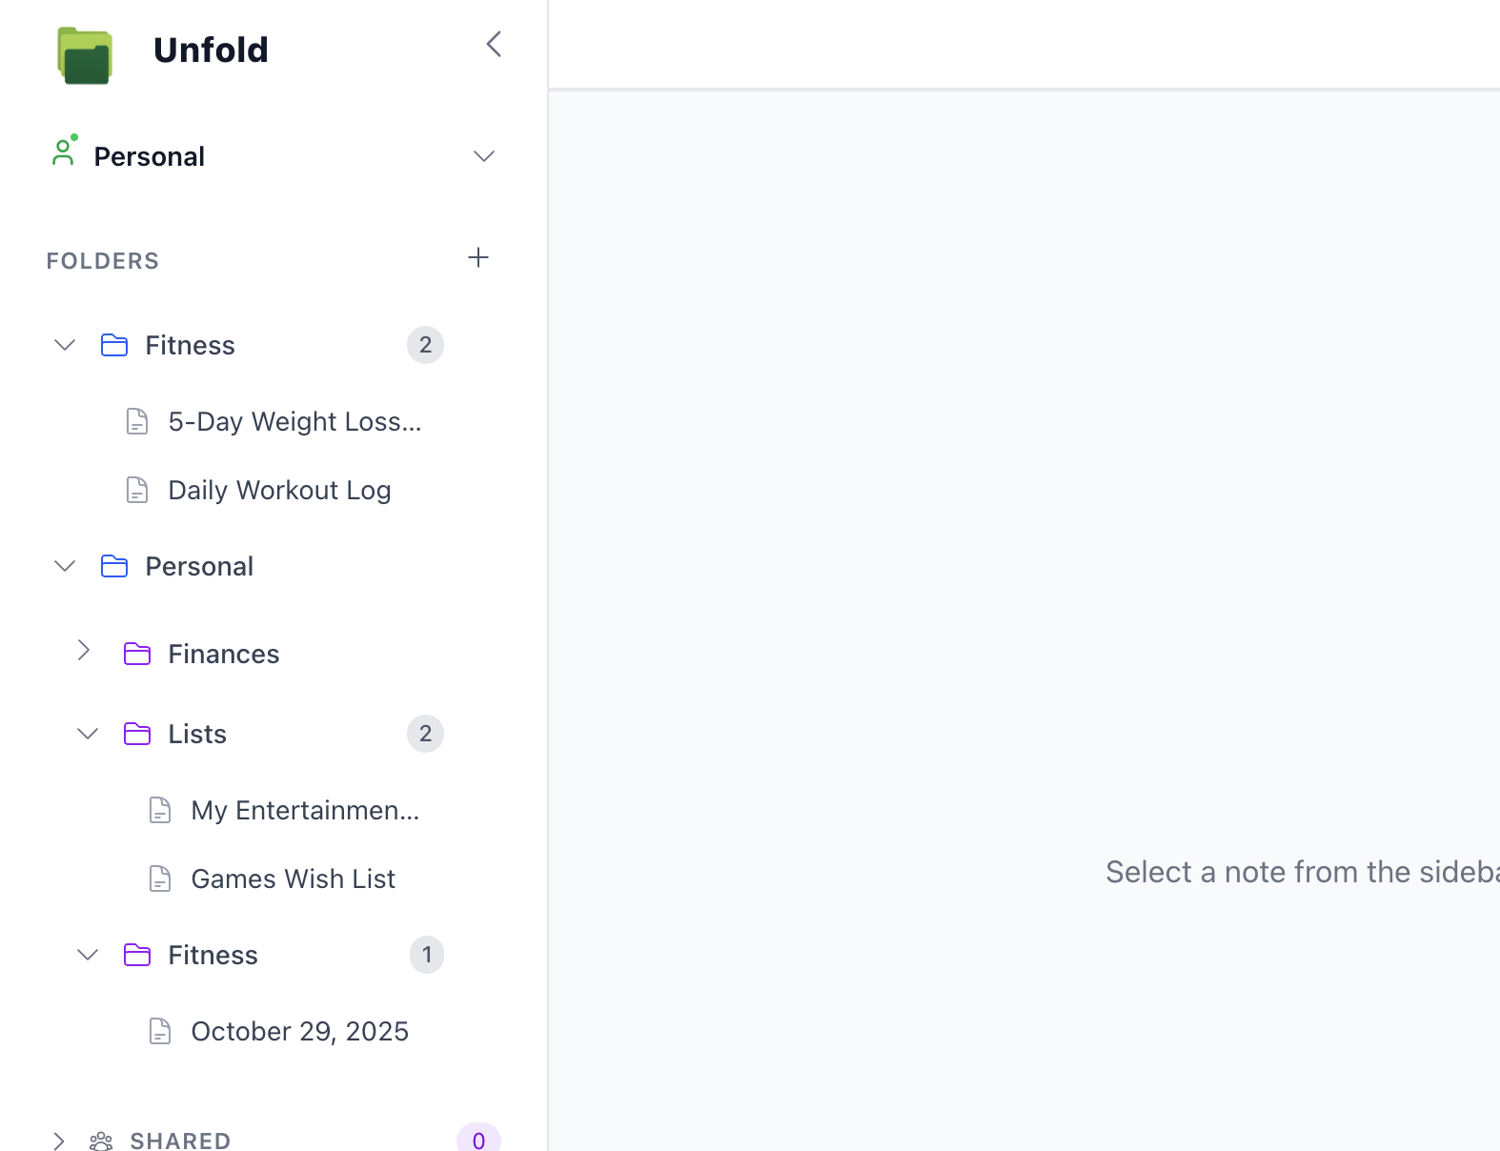Collapse the sidebar with the left chevron

493,44
